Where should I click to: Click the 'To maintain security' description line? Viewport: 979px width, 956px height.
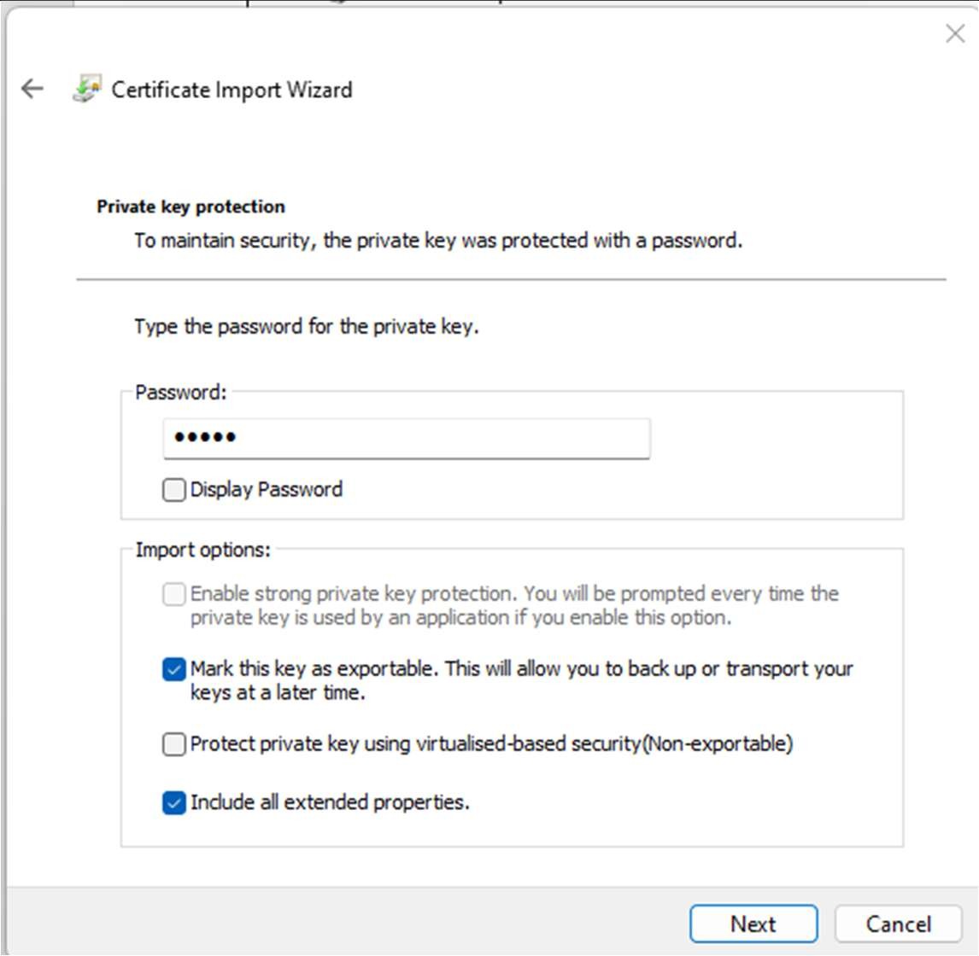437,241
